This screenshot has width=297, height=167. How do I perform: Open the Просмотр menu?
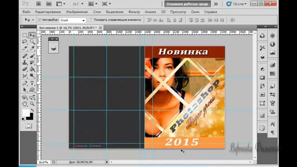pyautogui.click(x=178, y=12)
